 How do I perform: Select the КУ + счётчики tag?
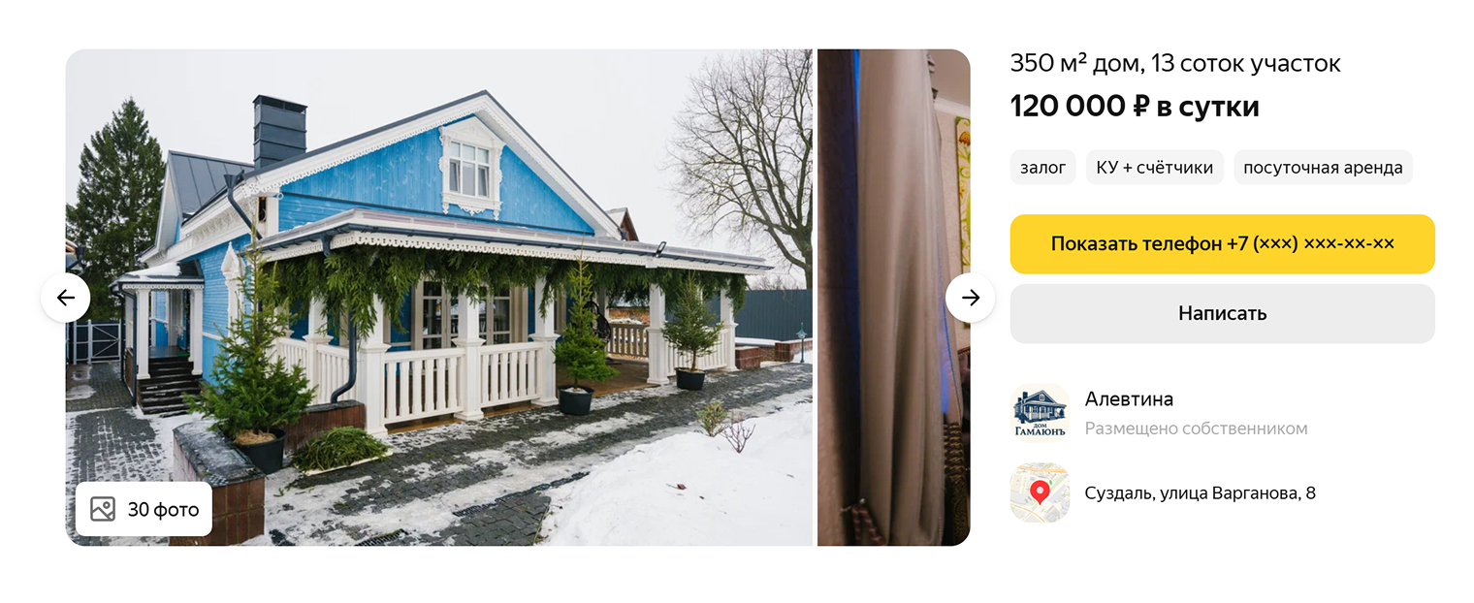click(1154, 167)
